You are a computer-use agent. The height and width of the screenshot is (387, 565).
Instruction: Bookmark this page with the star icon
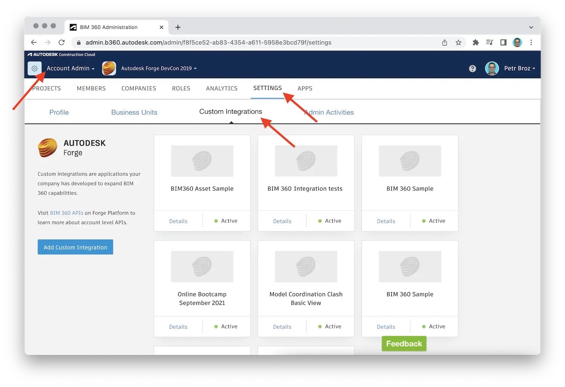pyautogui.click(x=458, y=43)
